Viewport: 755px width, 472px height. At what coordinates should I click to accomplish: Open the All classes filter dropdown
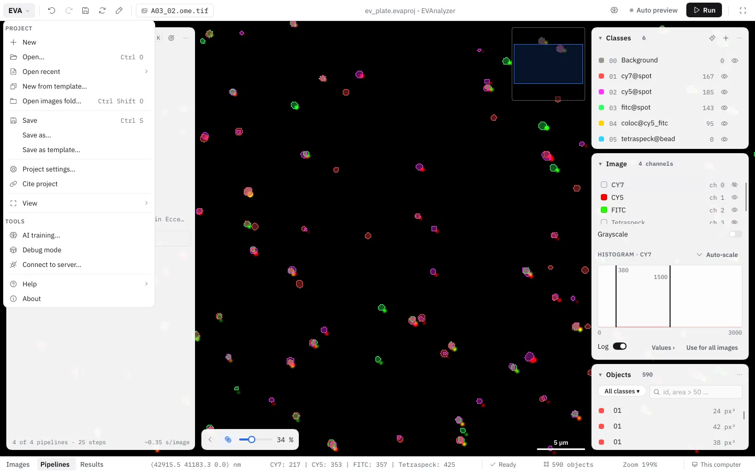tap(622, 392)
